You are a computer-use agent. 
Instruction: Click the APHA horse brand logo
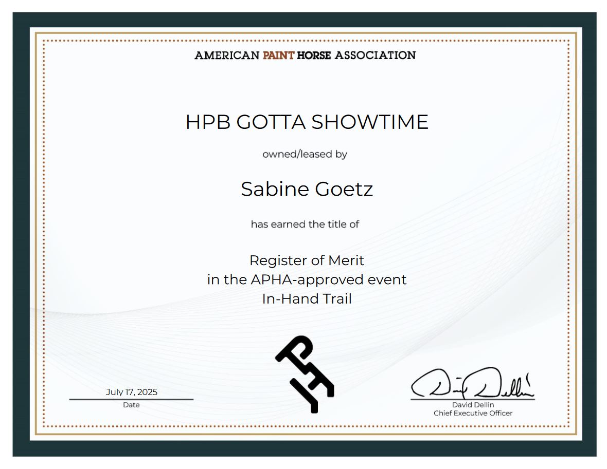(x=305, y=373)
